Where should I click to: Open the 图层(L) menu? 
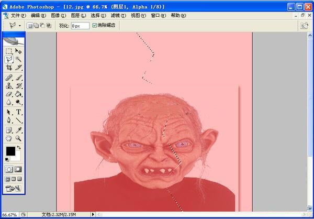tap(78, 16)
